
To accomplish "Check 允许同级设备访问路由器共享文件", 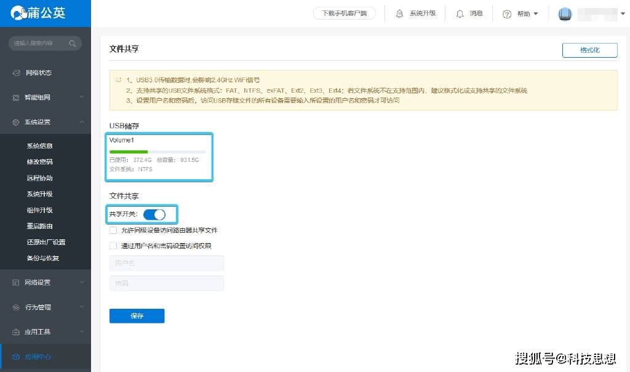I will 113,230.
